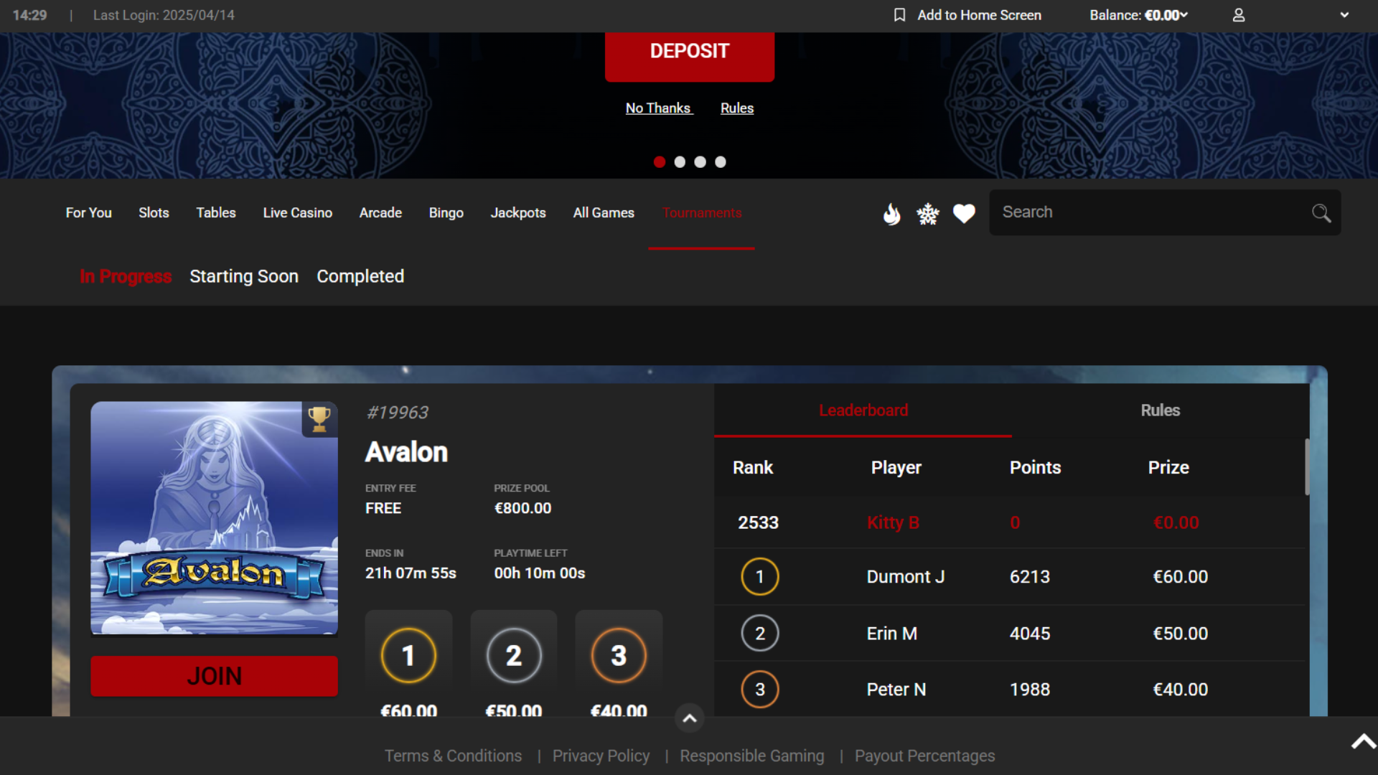Select third carousel dot
This screenshot has height=775, width=1378.
(x=700, y=162)
